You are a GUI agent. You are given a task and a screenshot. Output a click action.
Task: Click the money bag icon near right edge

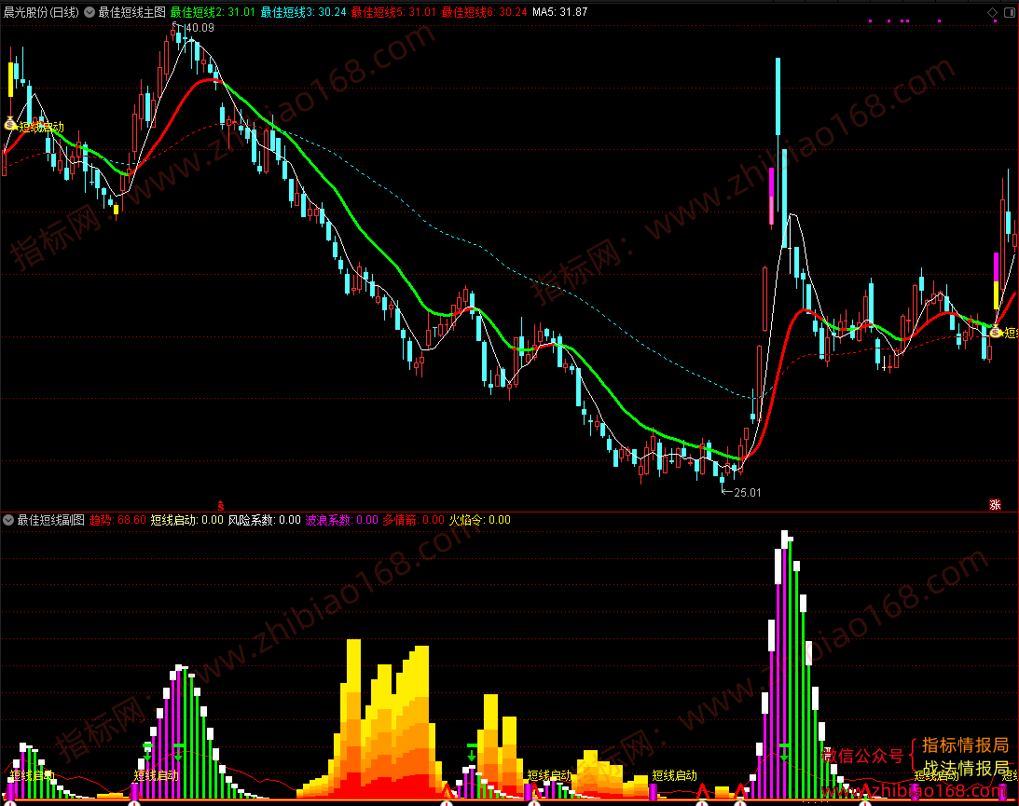[996, 331]
